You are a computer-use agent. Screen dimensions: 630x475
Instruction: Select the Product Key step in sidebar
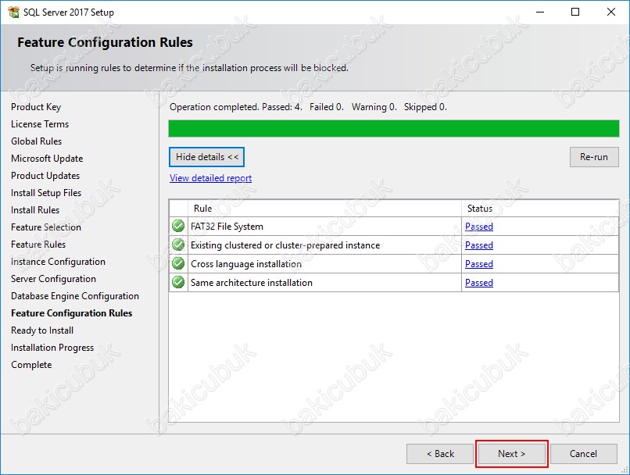tap(36, 107)
